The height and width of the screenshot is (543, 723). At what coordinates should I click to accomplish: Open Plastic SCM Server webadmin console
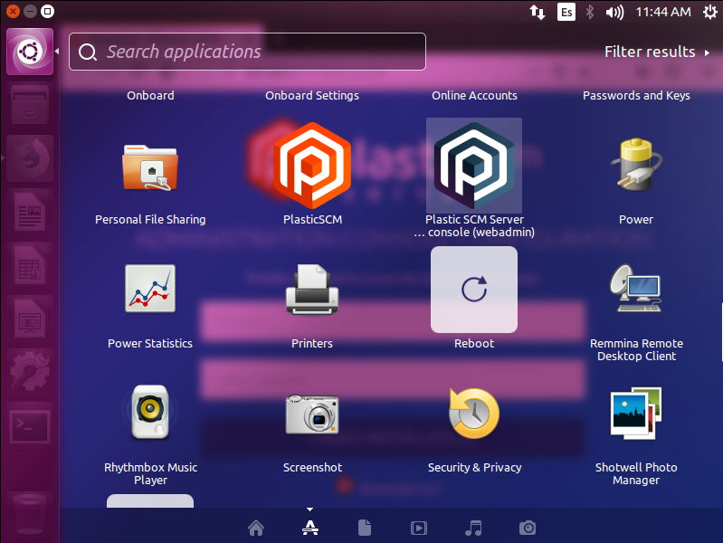[474, 165]
